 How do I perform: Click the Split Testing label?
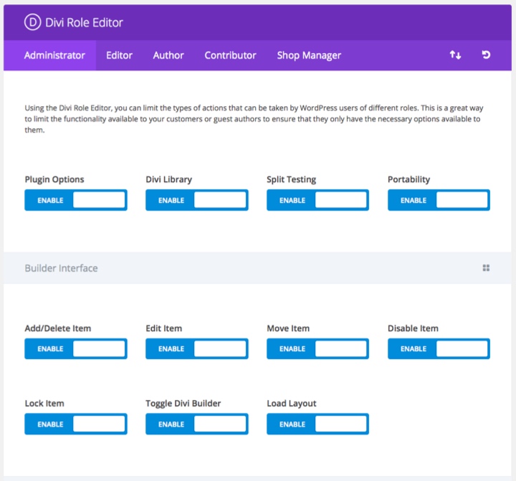[291, 179]
